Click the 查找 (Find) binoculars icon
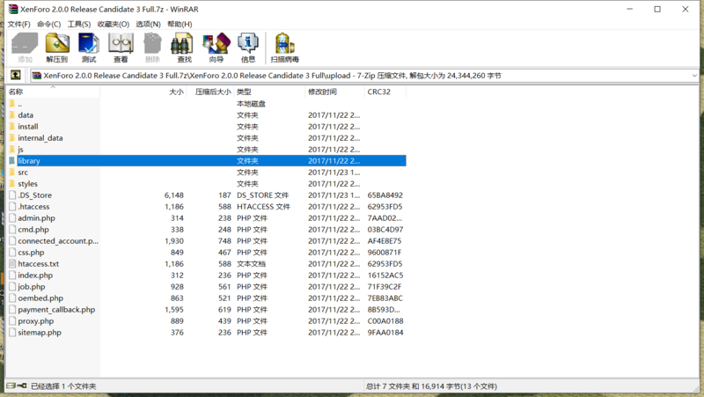Viewport: 704px width, 397px height. [x=183, y=48]
